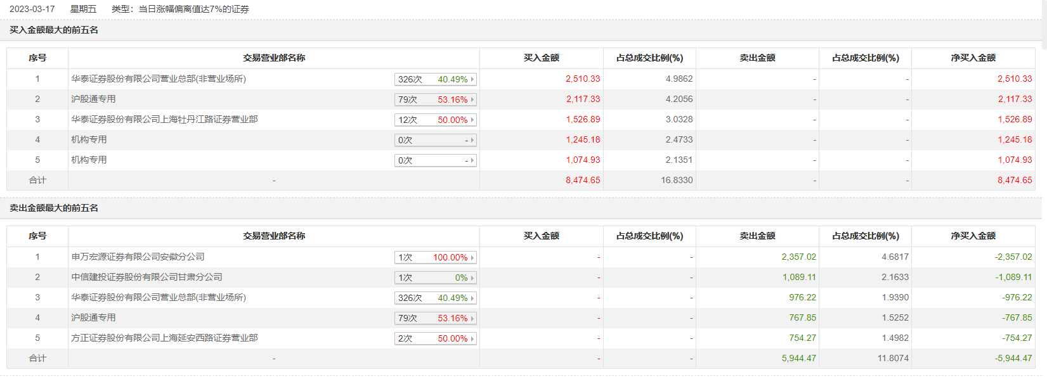Click arrow icon in buy row 5's 0次 box
Image resolution: width=1047 pixels, height=377 pixels.
coord(472,160)
